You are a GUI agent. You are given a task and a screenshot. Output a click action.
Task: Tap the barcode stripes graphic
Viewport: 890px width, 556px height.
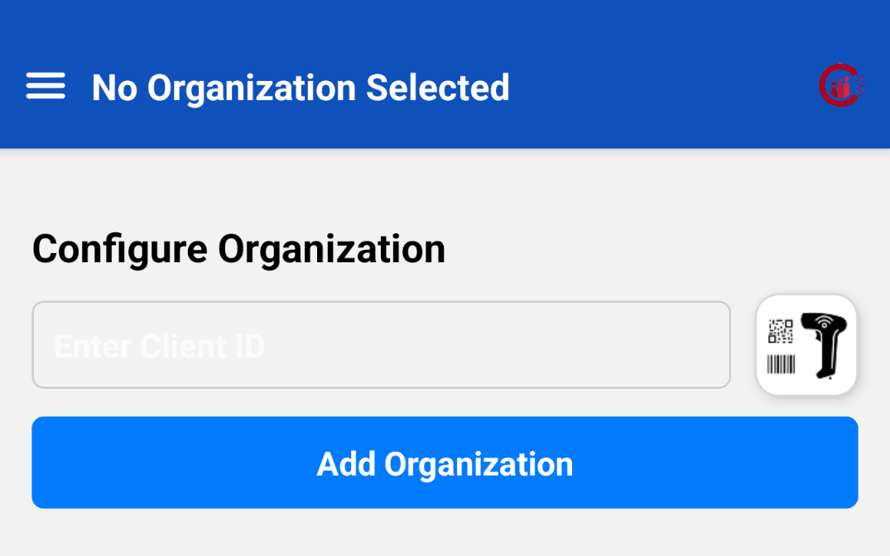pyautogui.click(x=781, y=364)
